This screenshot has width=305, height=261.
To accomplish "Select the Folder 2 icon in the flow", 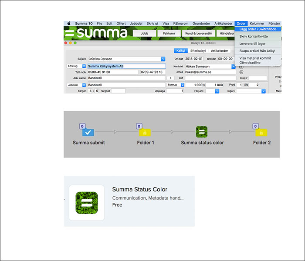I will 261,132.
